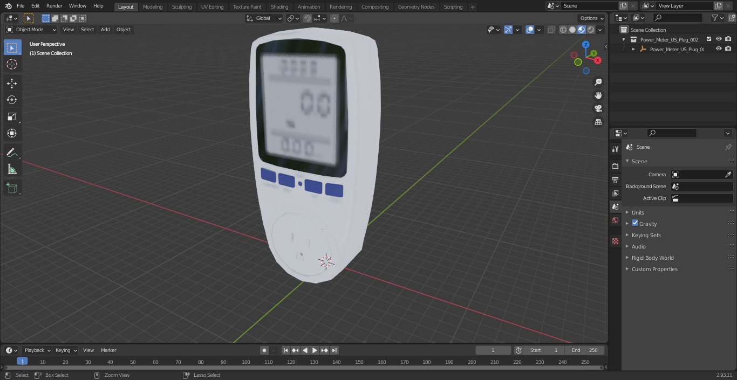This screenshot has height=380, width=737.
Task: Open the Keying popover
Action: [x=66, y=350]
